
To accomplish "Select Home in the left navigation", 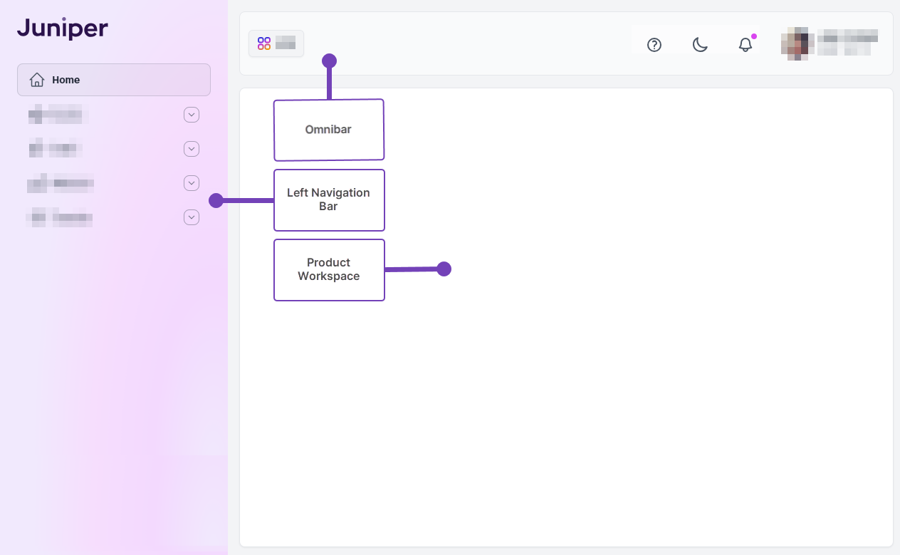I will coord(66,79).
